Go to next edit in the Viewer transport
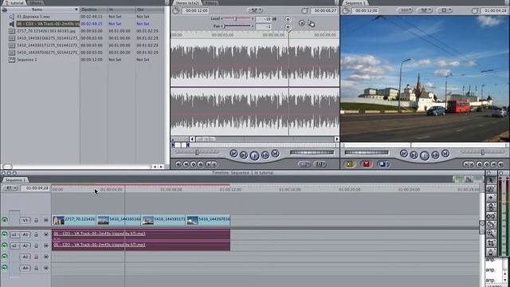The width and height of the screenshot is (510, 287). [x=275, y=154]
